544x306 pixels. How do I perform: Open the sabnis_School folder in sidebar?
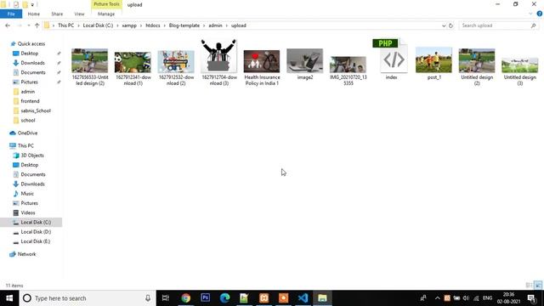[36, 110]
